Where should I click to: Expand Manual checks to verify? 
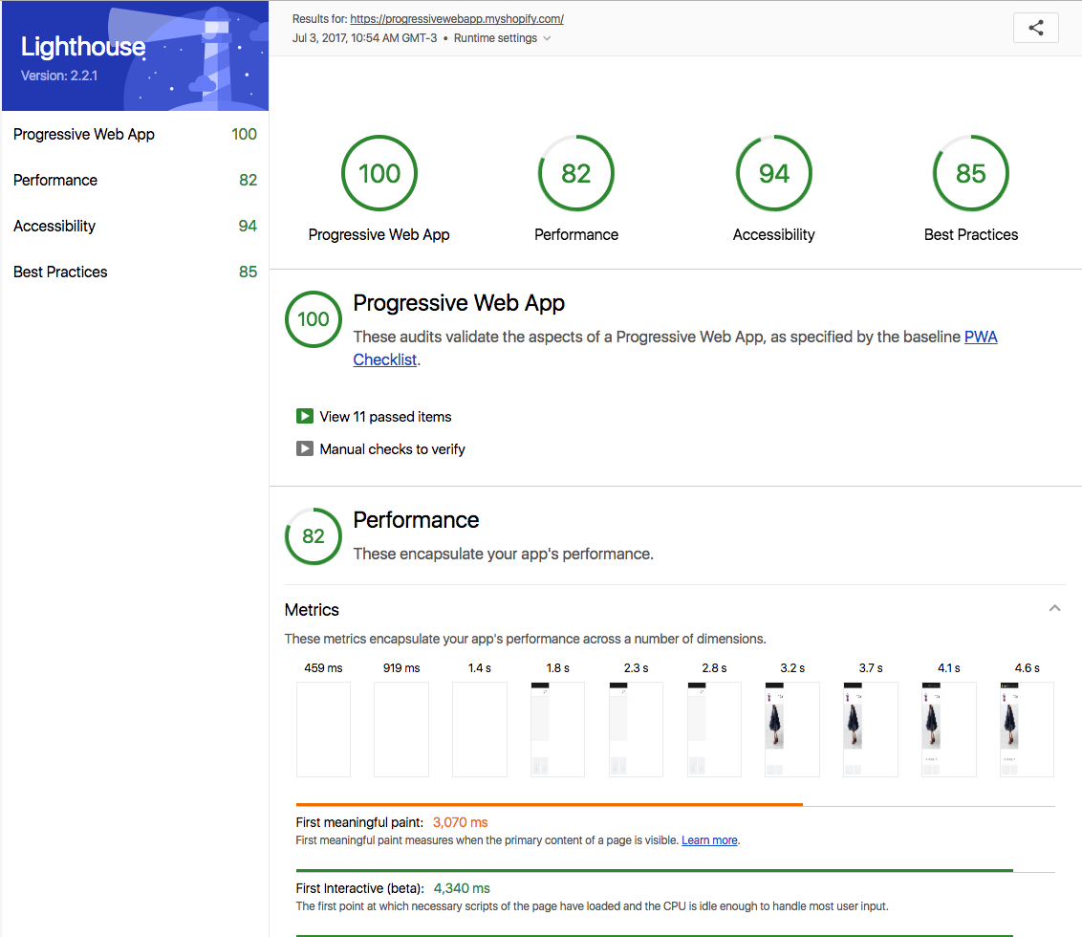pyautogui.click(x=381, y=448)
